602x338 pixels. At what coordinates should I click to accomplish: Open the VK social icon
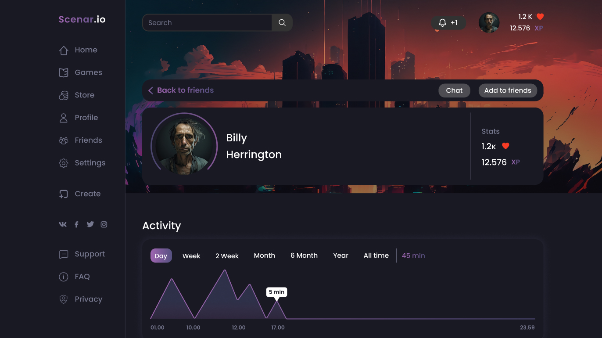coord(63,224)
